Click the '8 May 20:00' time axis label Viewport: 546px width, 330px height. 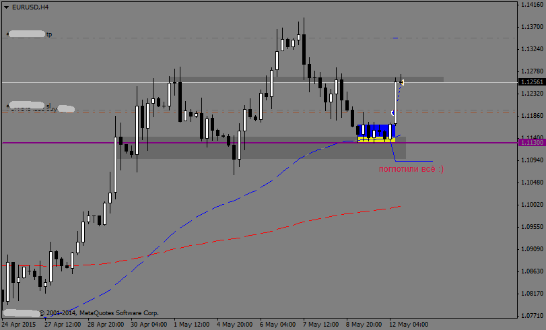[x=364, y=325]
